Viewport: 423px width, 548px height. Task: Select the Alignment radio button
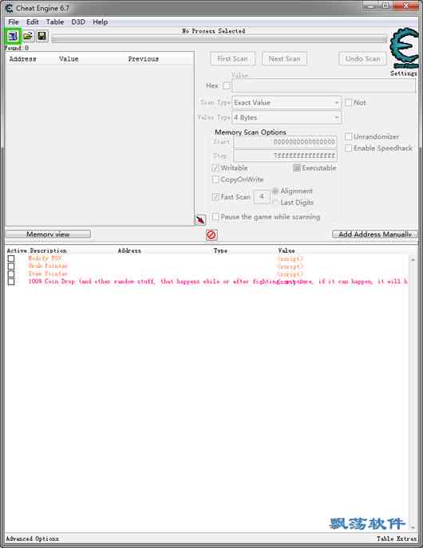point(275,191)
